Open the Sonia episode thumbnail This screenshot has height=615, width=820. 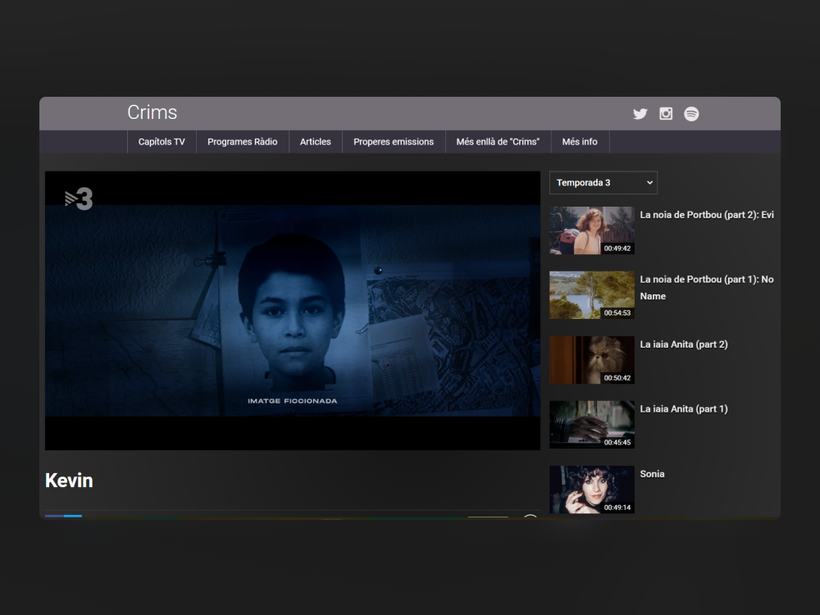(591, 490)
